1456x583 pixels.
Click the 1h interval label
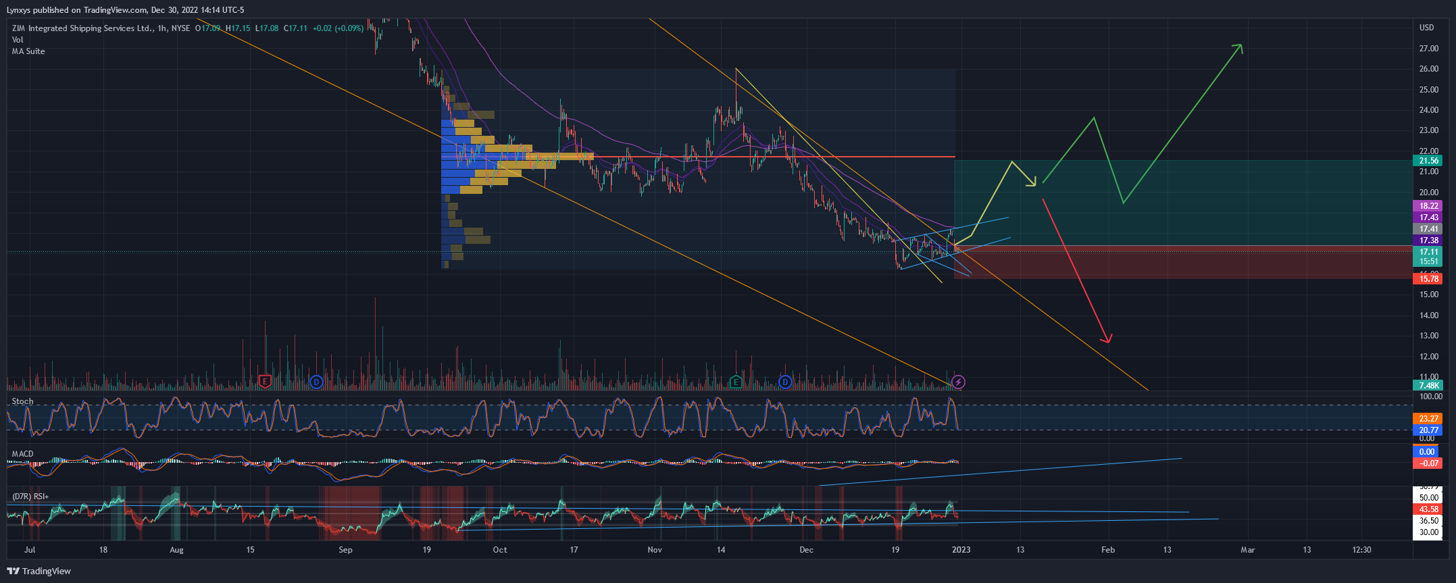[162, 28]
